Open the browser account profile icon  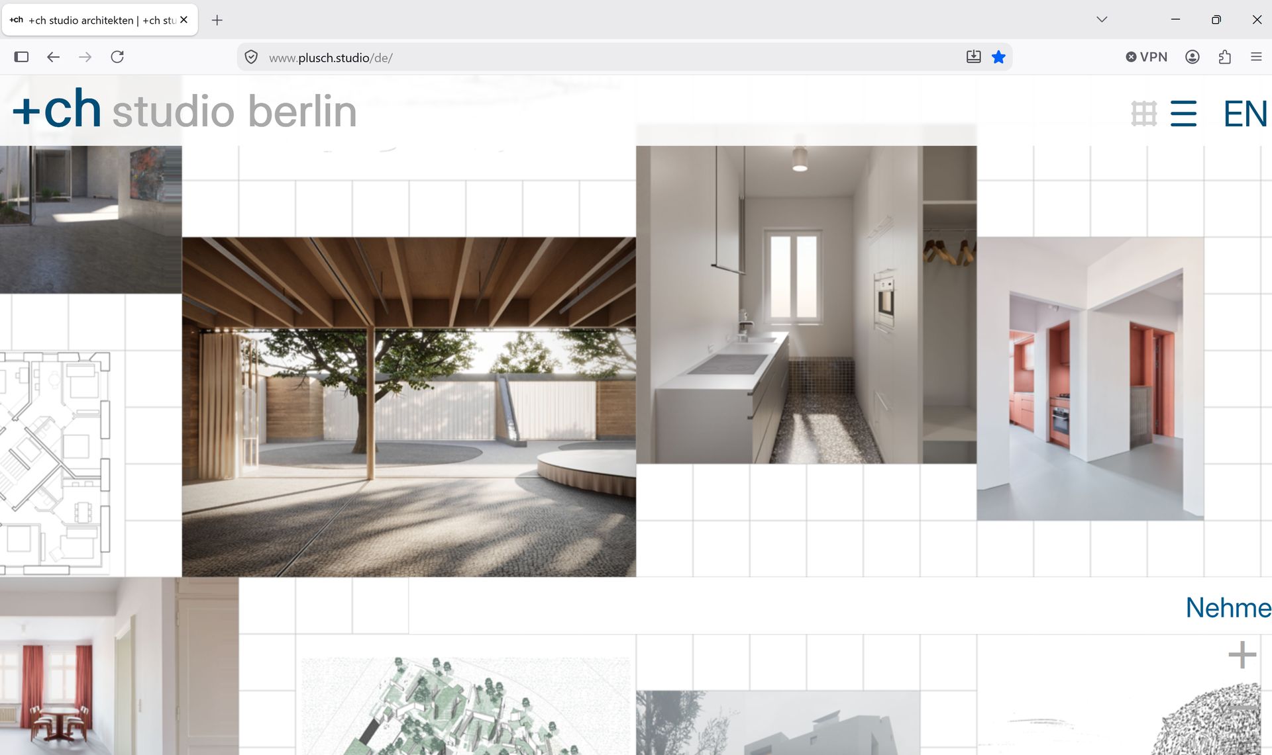1192,57
